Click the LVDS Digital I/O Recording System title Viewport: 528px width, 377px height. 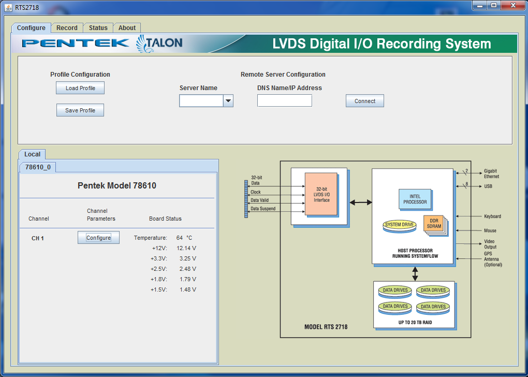pyautogui.click(x=382, y=44)
